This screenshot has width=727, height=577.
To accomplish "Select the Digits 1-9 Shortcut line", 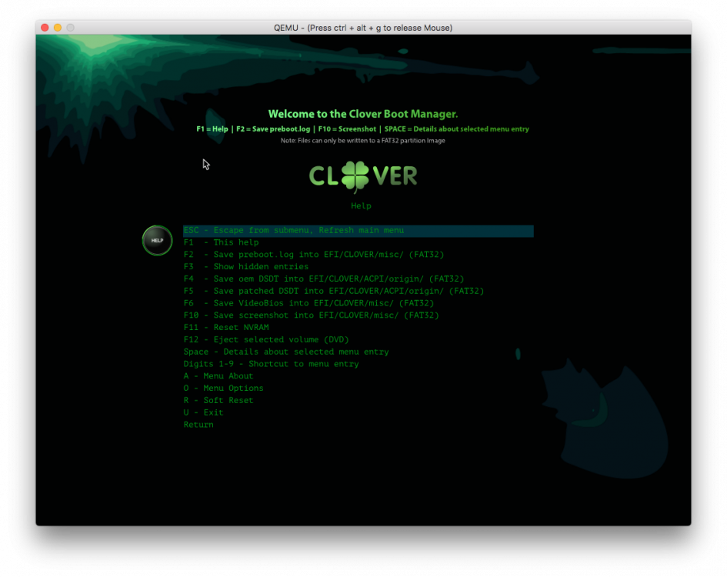I will [x=271, y=364].
